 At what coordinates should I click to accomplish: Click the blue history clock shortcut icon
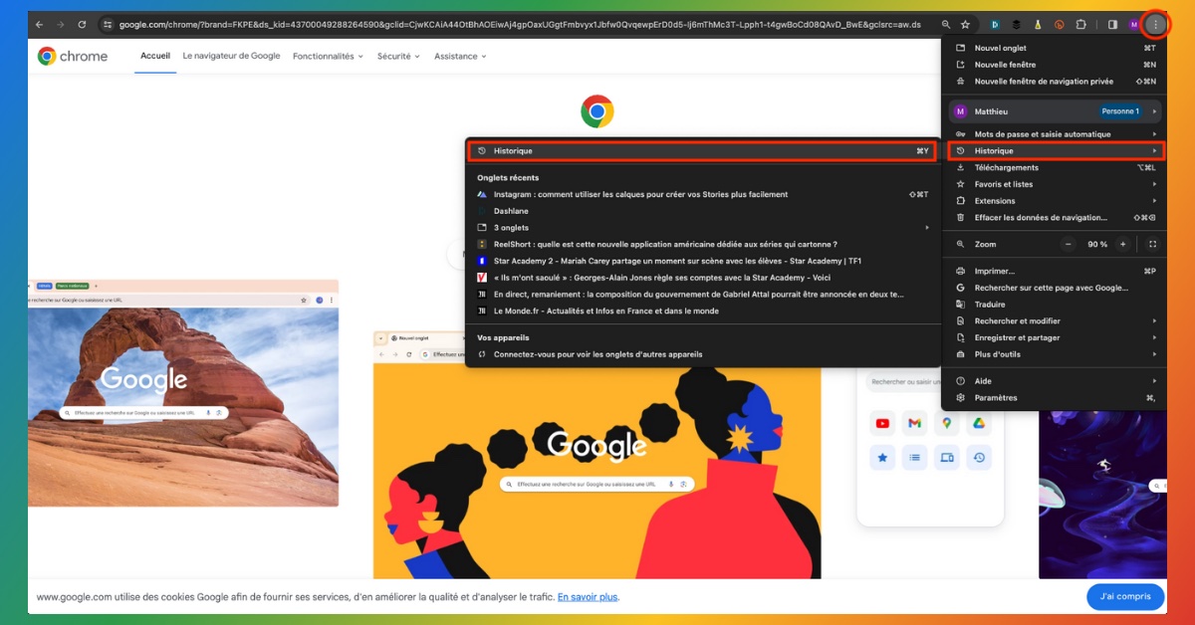(979, 457)
